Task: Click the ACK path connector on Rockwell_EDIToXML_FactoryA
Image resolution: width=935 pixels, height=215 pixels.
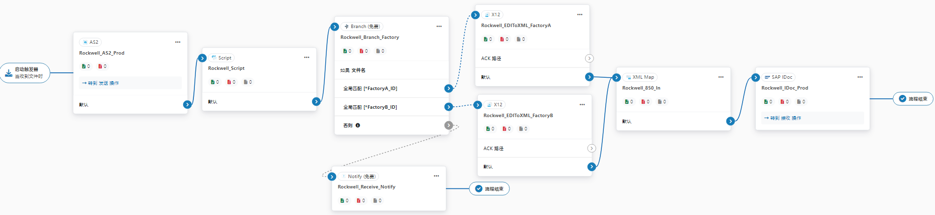Action: pos(589,59)
